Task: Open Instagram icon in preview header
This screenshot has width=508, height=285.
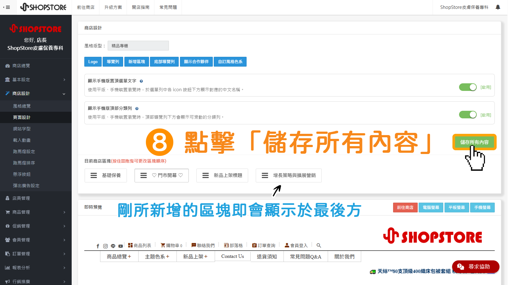Action: tap(105, 246)
